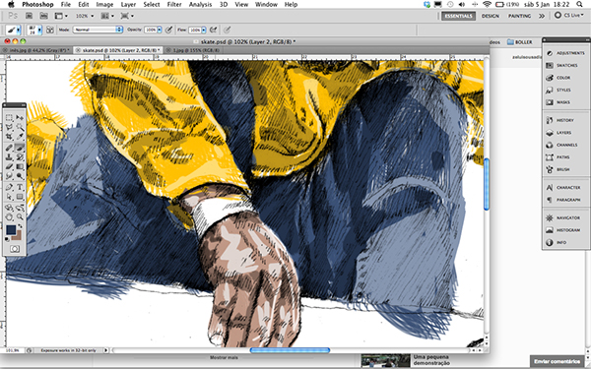Switch to the 1.jpg document tab

pos(194,50)
